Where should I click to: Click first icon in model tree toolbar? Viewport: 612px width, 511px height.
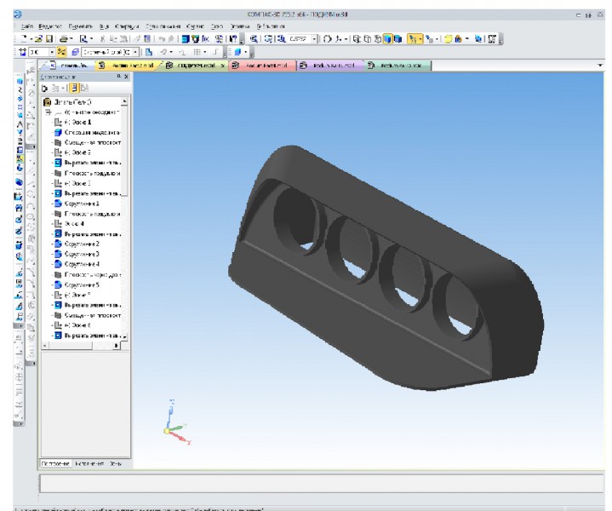coord(44,89)
